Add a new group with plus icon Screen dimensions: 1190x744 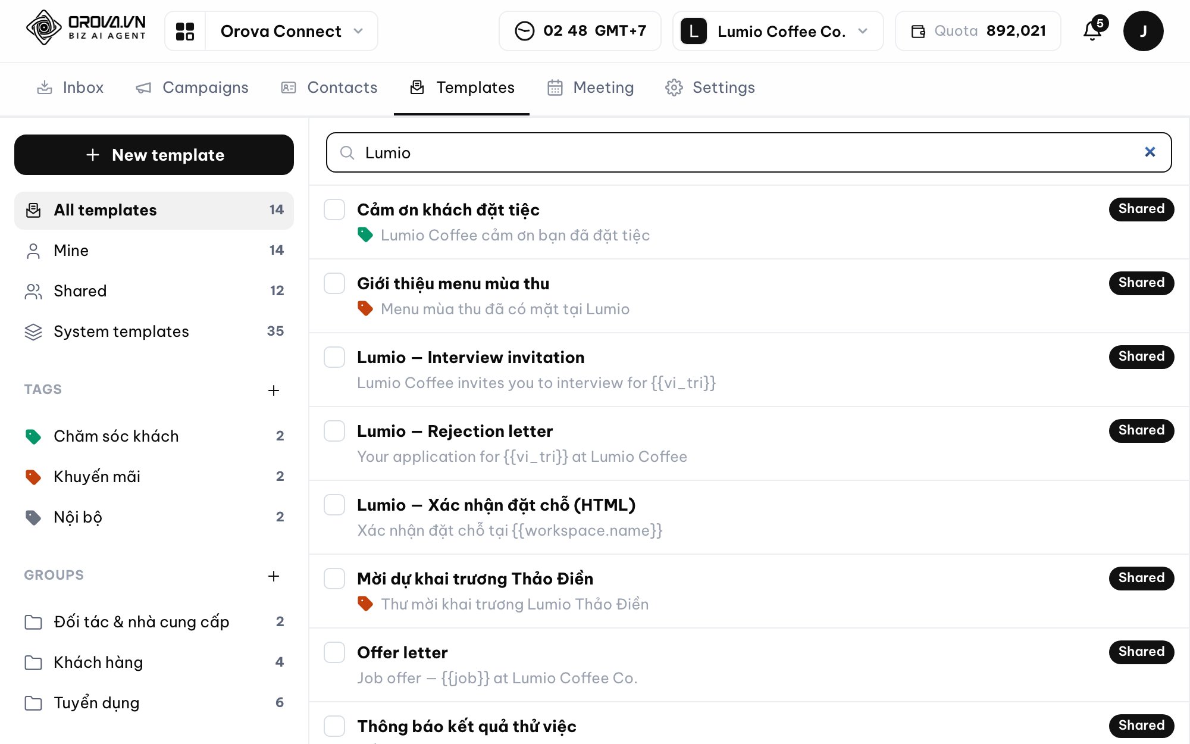tap(274, 576)
